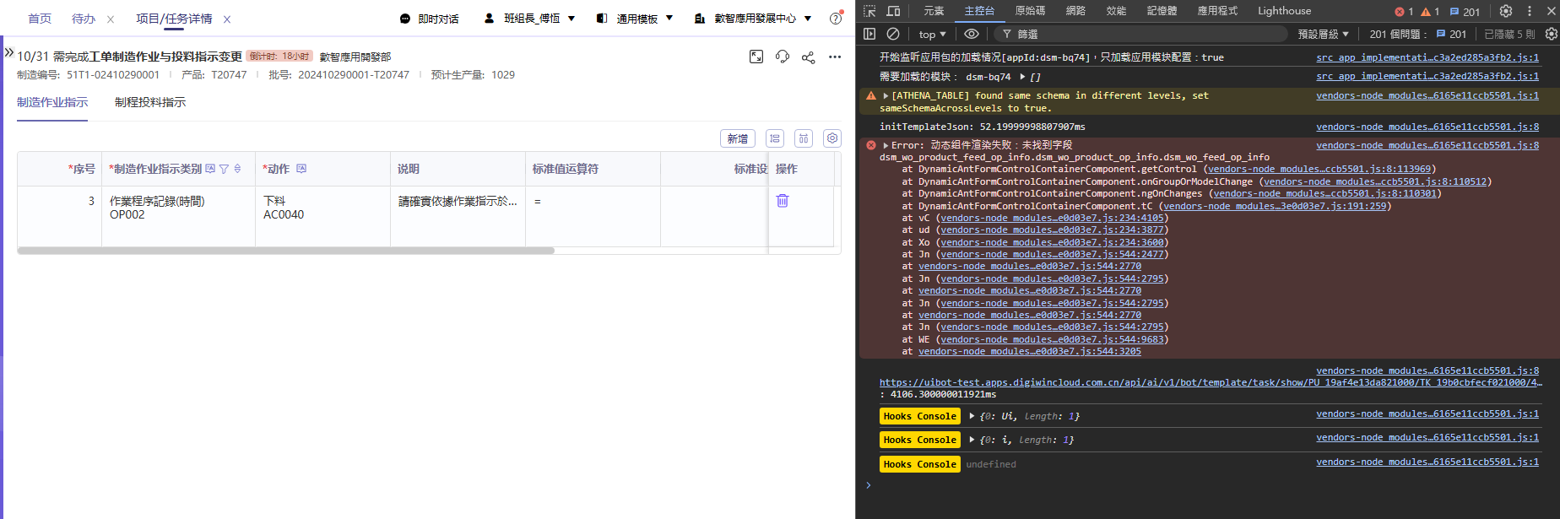Viewport: 1560px width, 519px height.
Task: Click the popup-select icon next to 制造作业指示类别
Action: tap(210, 169)
